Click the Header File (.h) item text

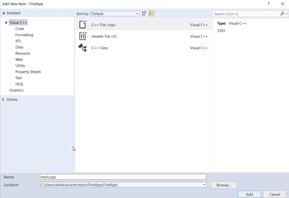[x=104, y=36]
